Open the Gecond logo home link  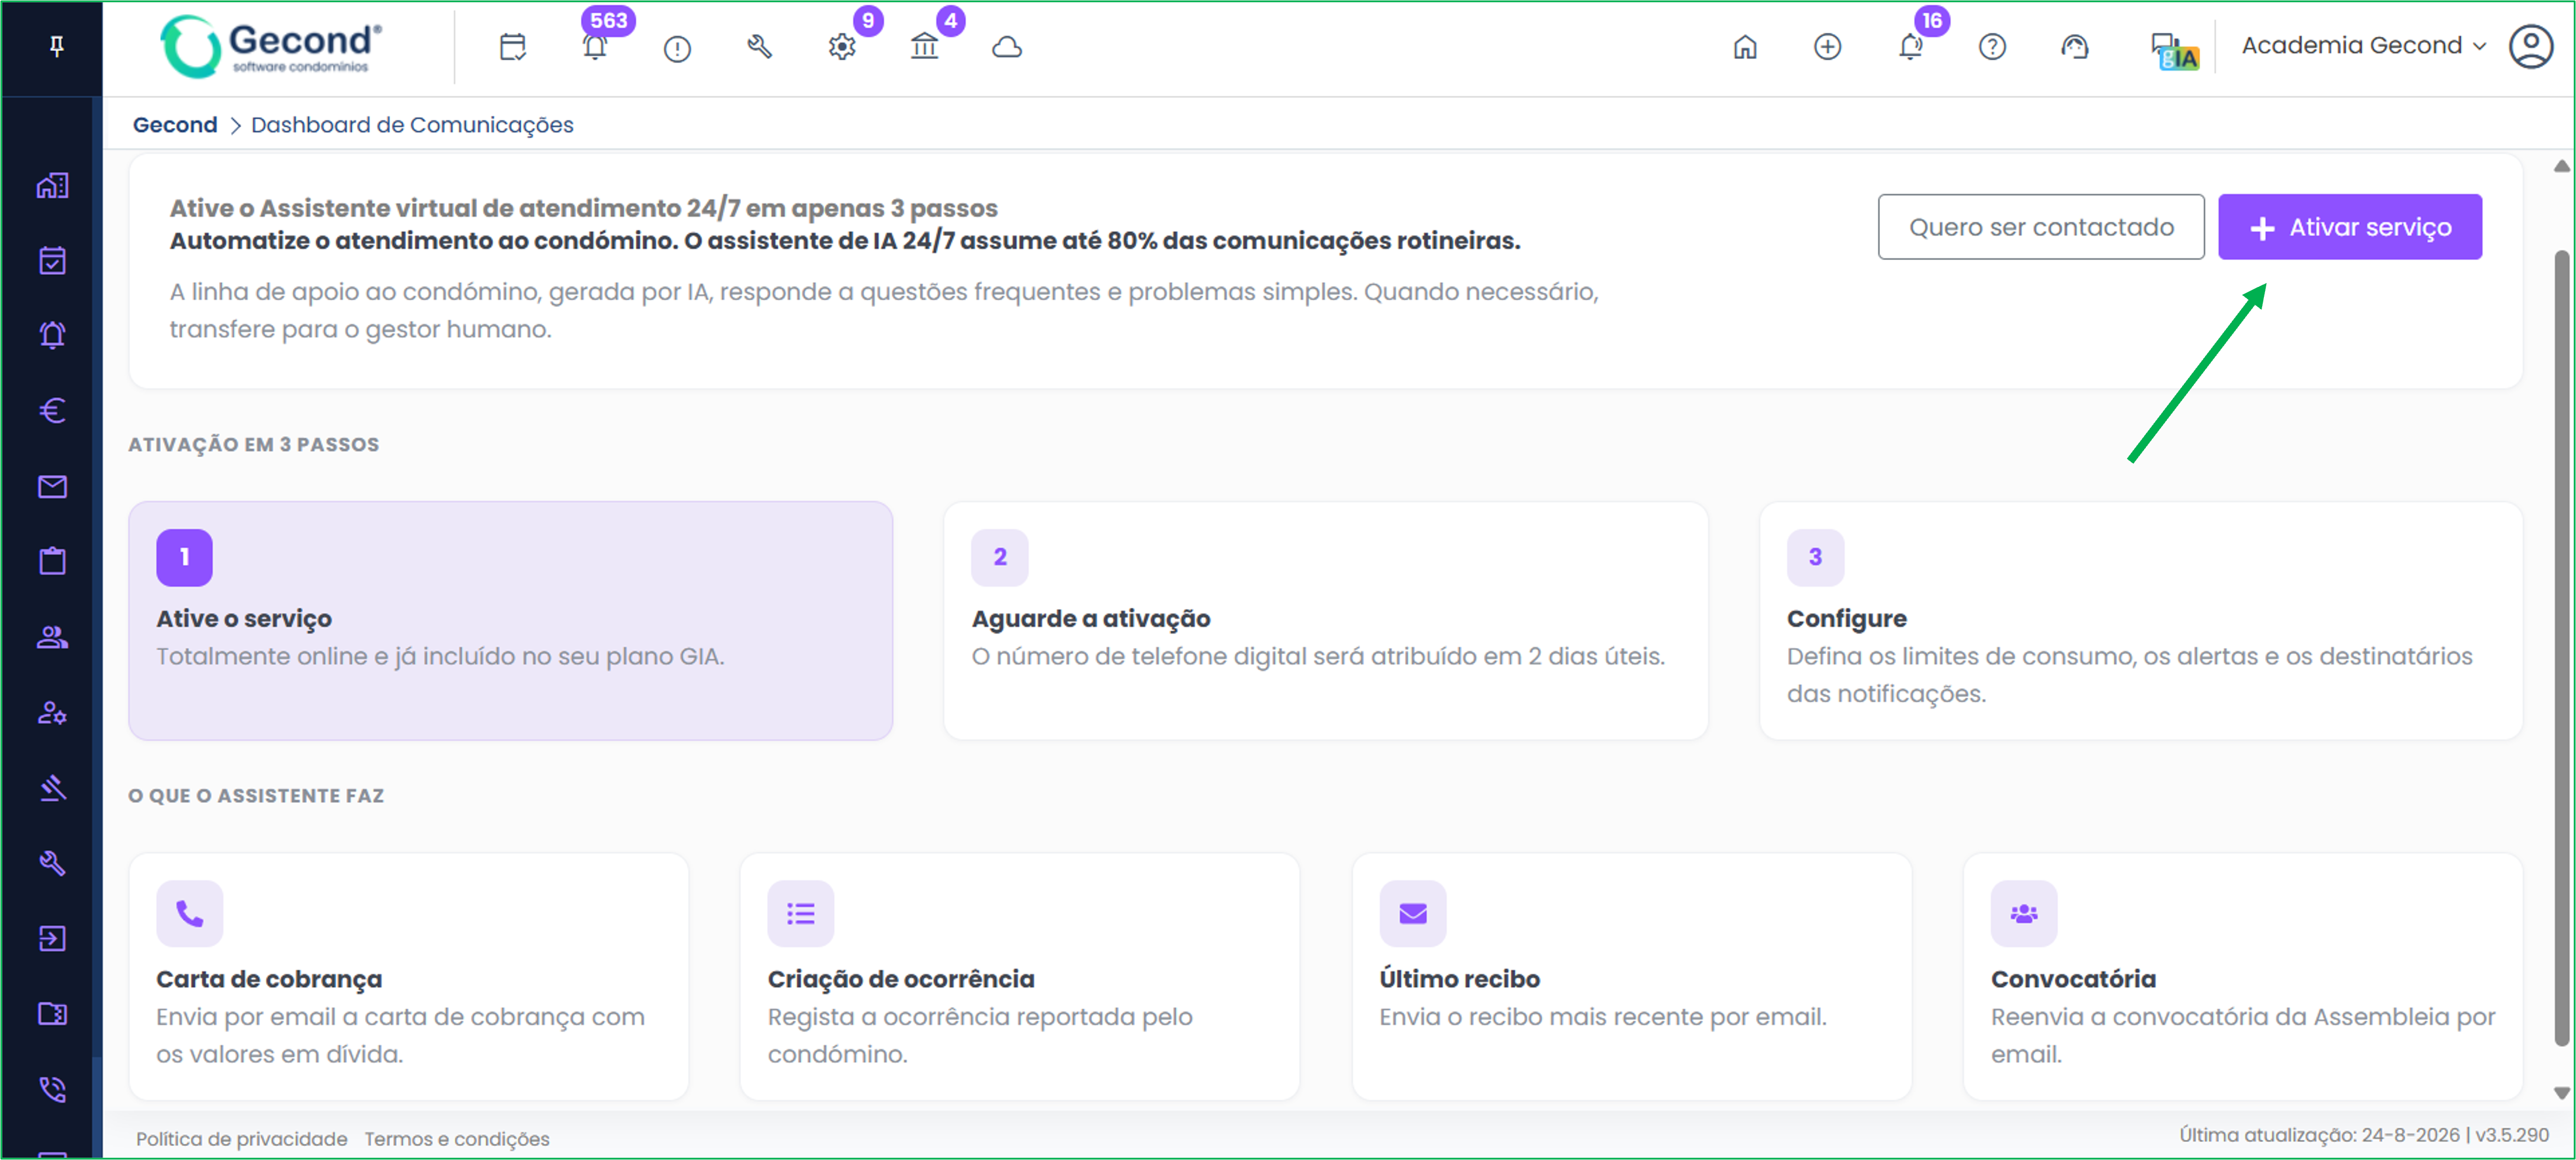pyautogui.click(x=271, y=47)
